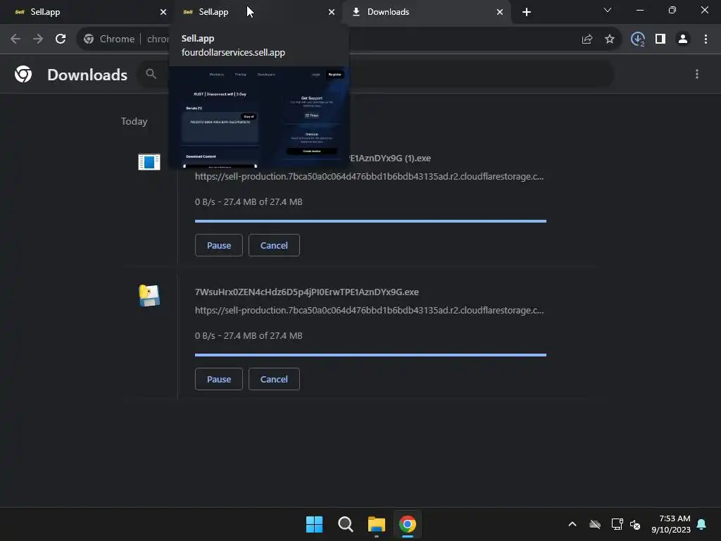Share this page icon in address bar

click(587, 39)
